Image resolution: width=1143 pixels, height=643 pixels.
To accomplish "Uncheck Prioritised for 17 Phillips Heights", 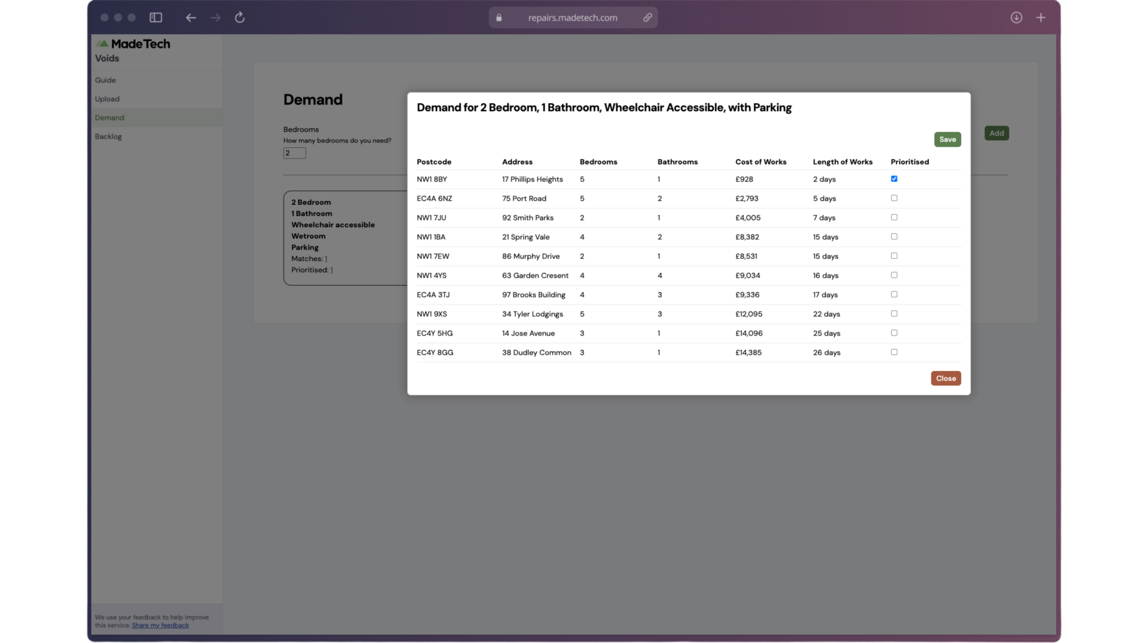I will click(x=894, y=179).
